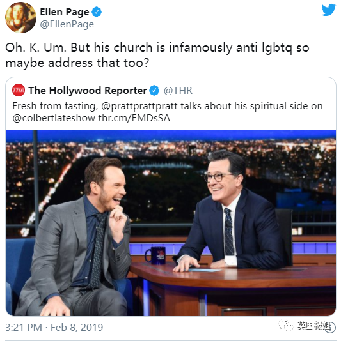Open Ellen Page's profile avatar

pyautogui.click(x=20, y=18)
